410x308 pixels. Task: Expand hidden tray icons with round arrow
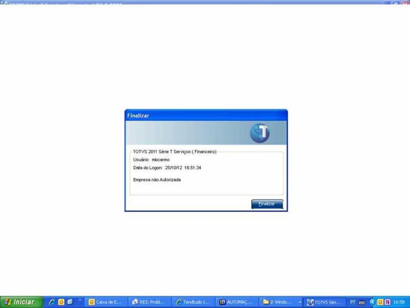tap(372, 302)
